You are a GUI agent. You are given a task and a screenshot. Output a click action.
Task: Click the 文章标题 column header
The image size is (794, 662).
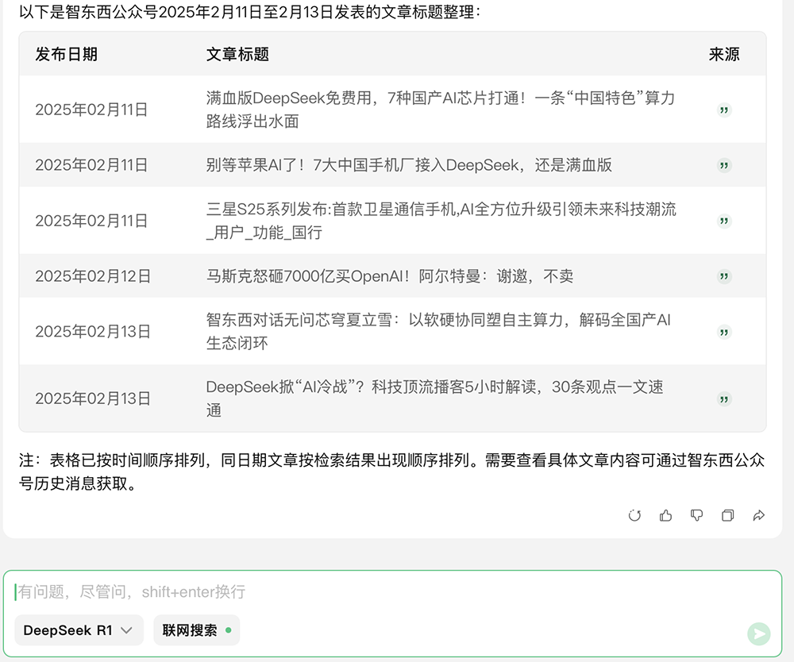pyautogui.click(x=237, y=54)
